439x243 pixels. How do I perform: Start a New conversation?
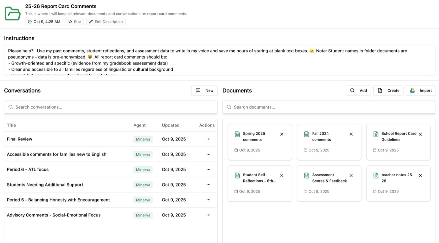pyautogui.click(x=204, y=90)
